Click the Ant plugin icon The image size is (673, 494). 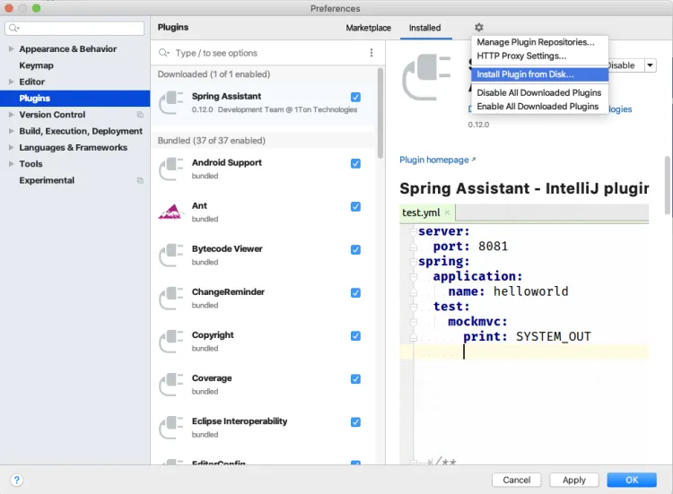click(170, 212)
